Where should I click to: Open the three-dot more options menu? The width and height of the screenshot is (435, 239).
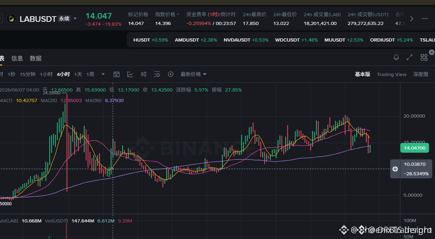(425, 19)
